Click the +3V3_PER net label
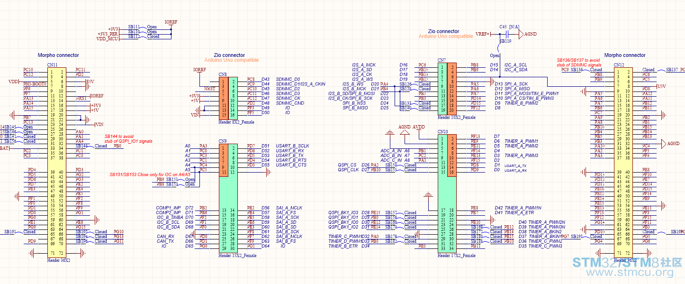685x284 pixels. click(x=107, y=34)
